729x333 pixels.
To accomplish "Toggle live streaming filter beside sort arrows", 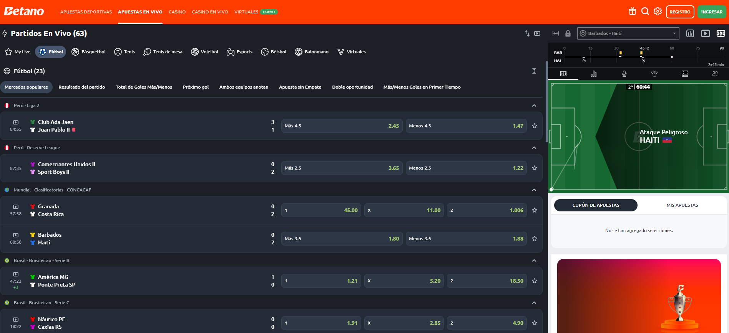I will point(537,33).
